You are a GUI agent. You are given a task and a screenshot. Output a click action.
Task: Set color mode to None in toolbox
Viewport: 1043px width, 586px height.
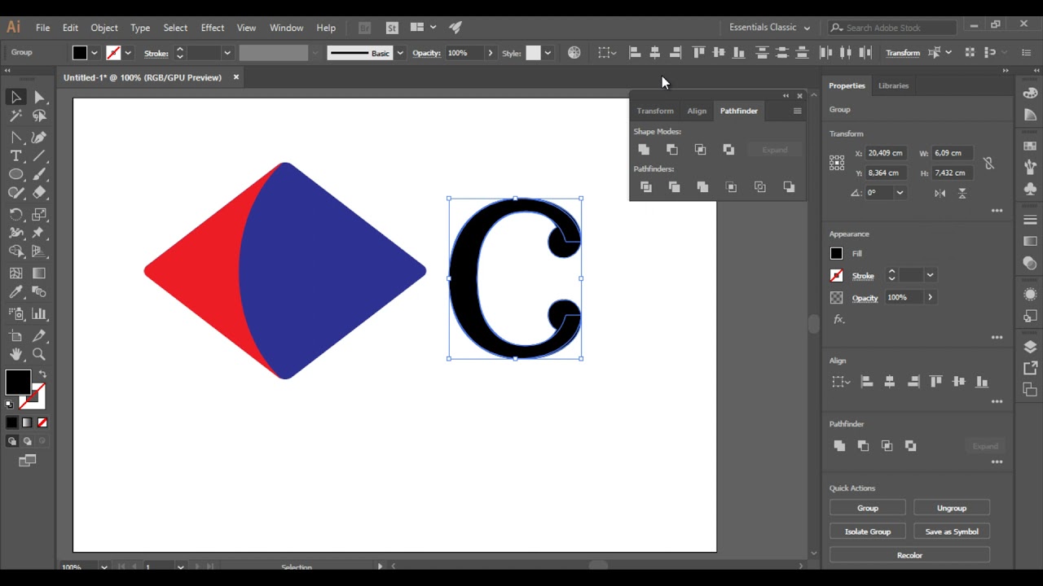(42, 422)
